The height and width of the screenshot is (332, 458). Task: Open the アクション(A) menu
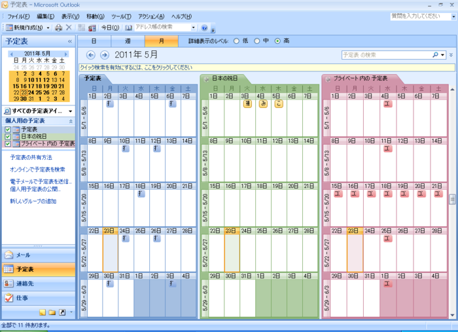(x=151, y=16)
